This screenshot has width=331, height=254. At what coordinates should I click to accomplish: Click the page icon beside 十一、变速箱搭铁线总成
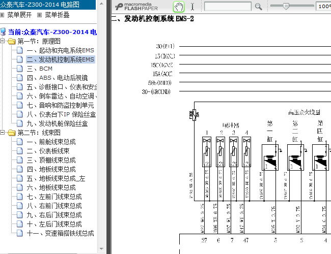pyautogui.click(x=20, y=233)
